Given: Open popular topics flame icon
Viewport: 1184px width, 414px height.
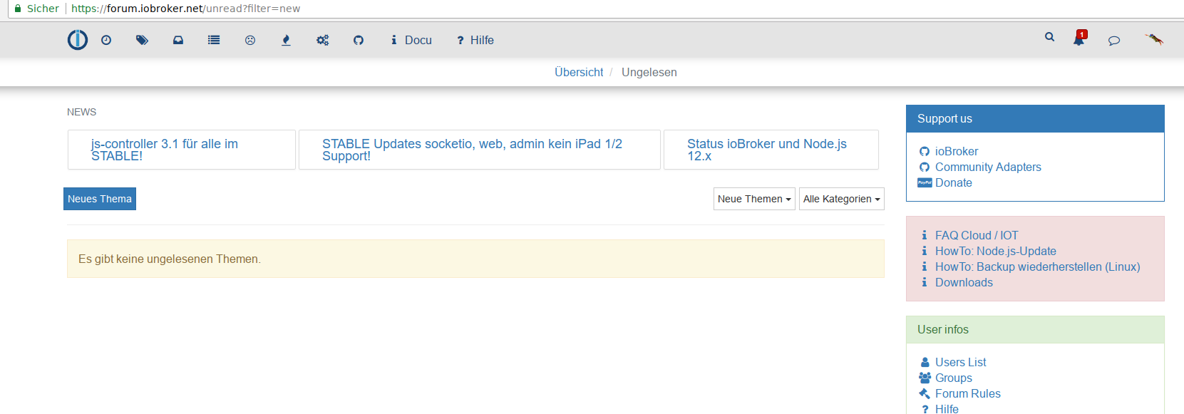Looking at the screenshot, I should (x=286, y=41).
